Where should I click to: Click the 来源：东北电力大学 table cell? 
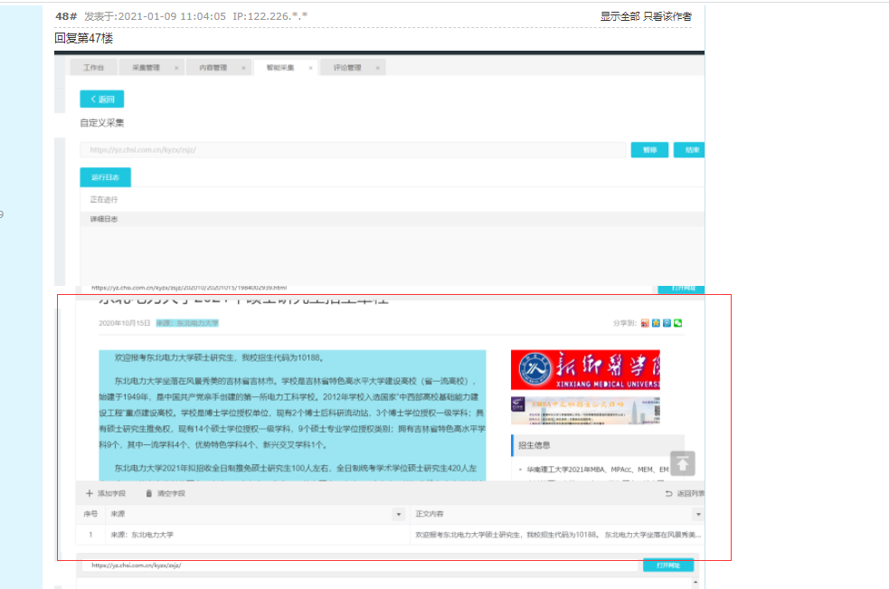(258, 535)
